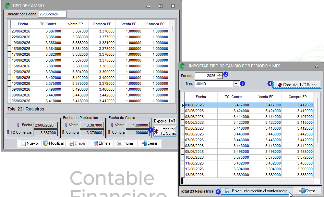Viewport: 324px width, 197px height.
Task: Select 01/06/2026 row in import dialog
Action: coord(249,105)
